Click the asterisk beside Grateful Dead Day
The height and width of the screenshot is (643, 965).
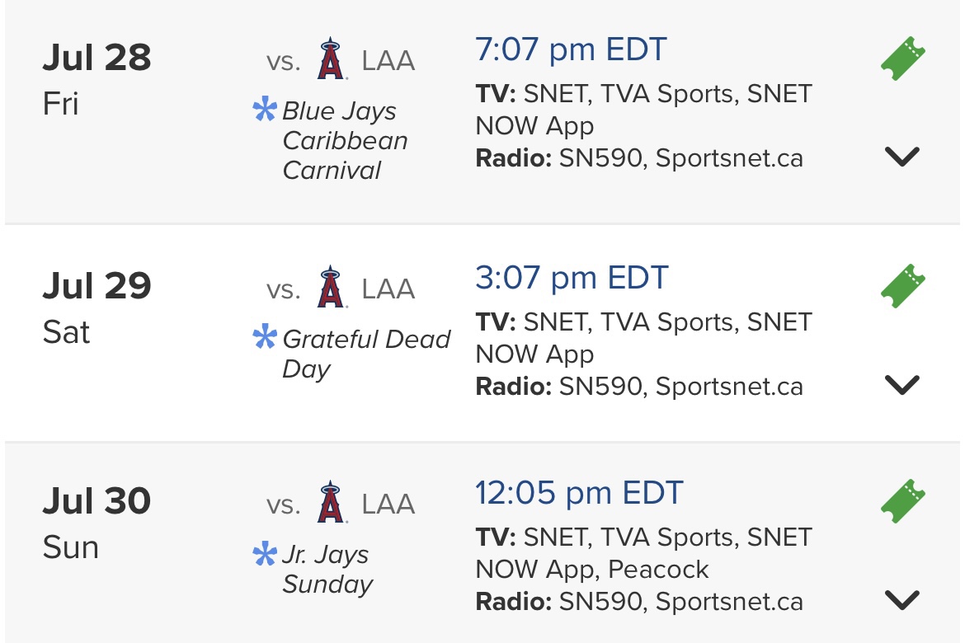(x=265, y=336)
